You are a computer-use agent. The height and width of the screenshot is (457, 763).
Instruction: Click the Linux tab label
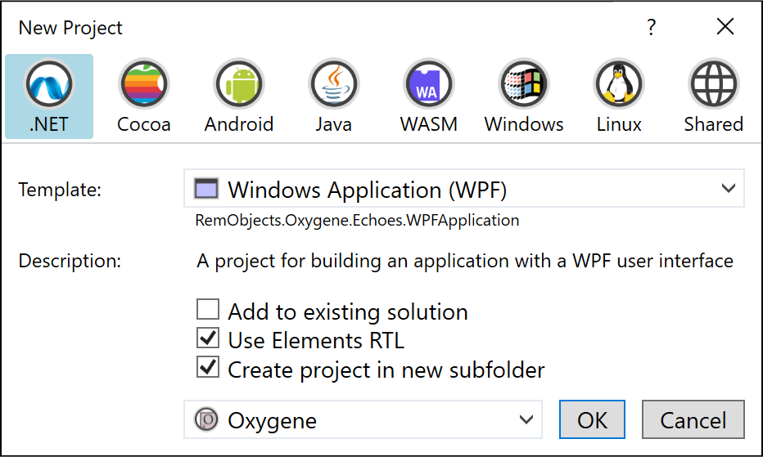click(619, 124)
